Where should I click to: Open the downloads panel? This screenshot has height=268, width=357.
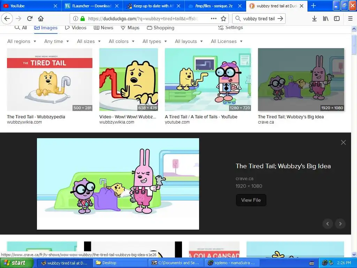tap(314, 19)
